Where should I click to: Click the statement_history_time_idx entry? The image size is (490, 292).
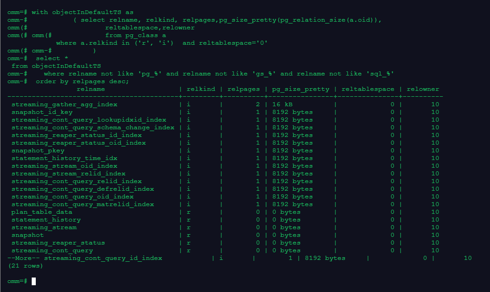coord(64,158)
